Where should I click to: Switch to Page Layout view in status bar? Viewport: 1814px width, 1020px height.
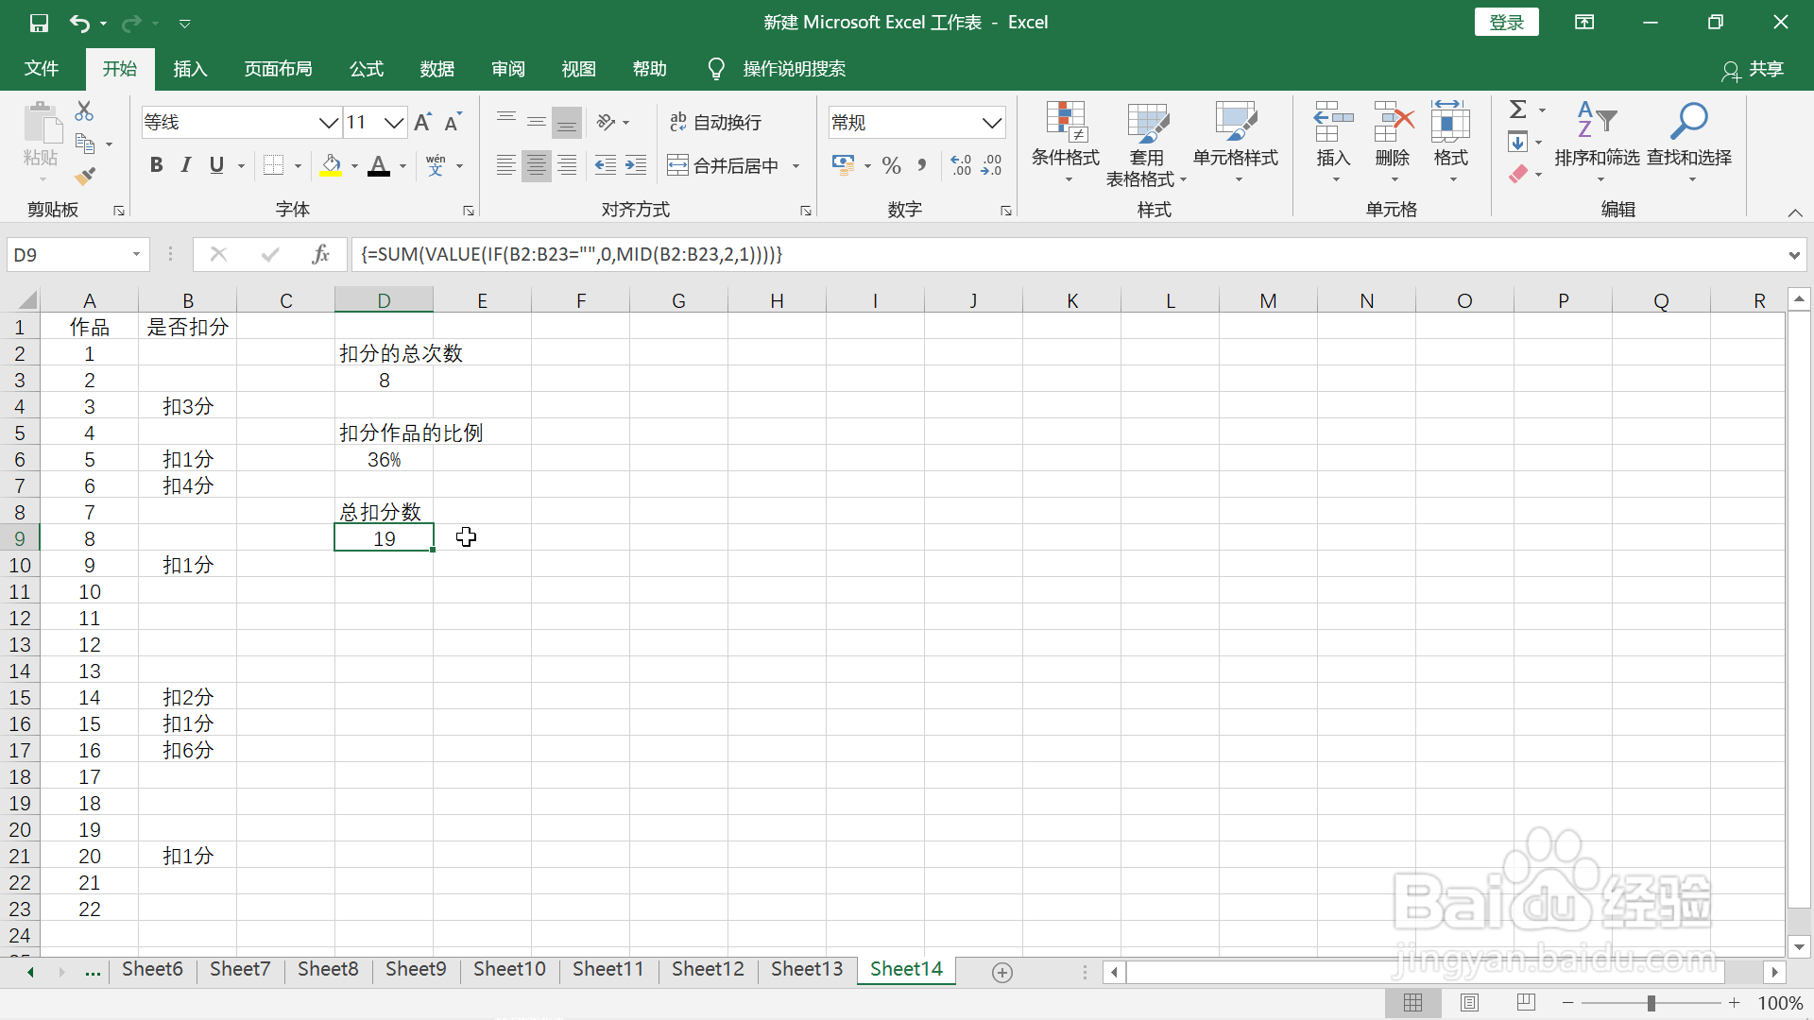(x=1469, y=1003)
